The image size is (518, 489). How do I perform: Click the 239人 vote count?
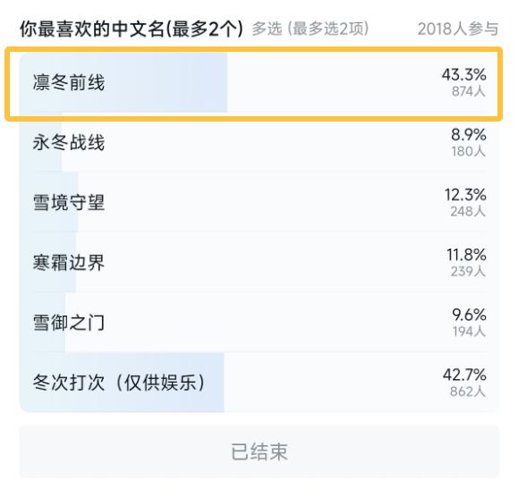coord(468,272)
